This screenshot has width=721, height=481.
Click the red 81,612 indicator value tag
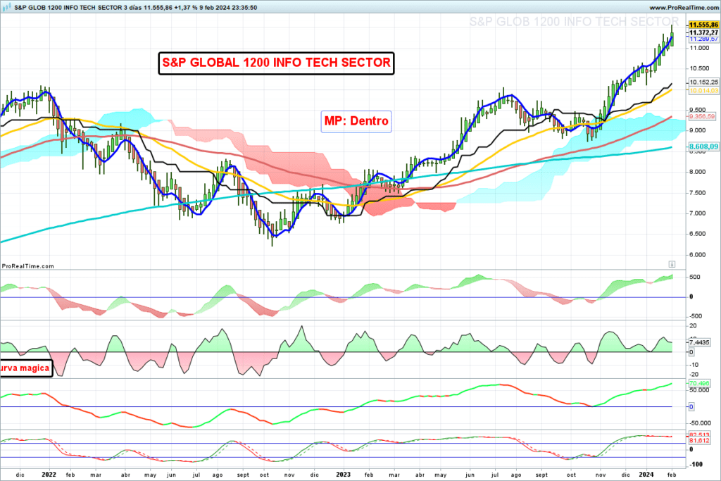[x=699, y=441]
